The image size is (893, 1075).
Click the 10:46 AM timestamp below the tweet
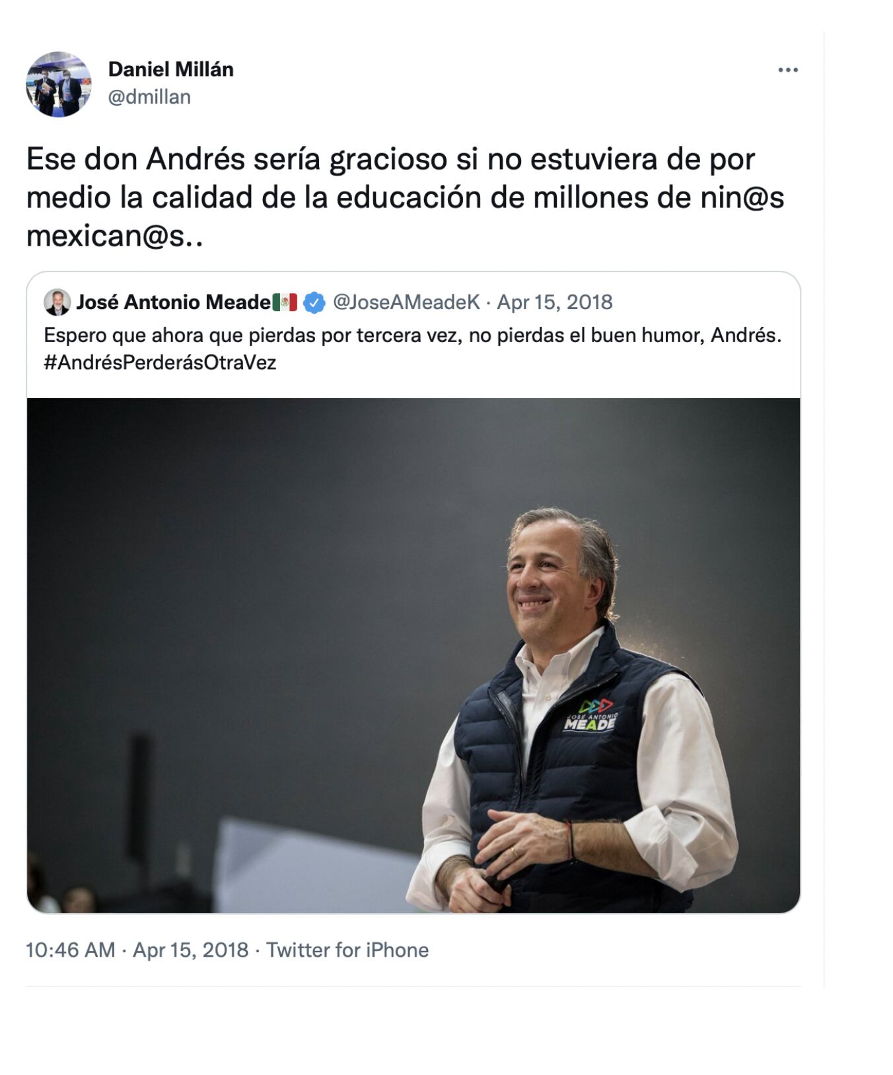click(x=70, y=950)
